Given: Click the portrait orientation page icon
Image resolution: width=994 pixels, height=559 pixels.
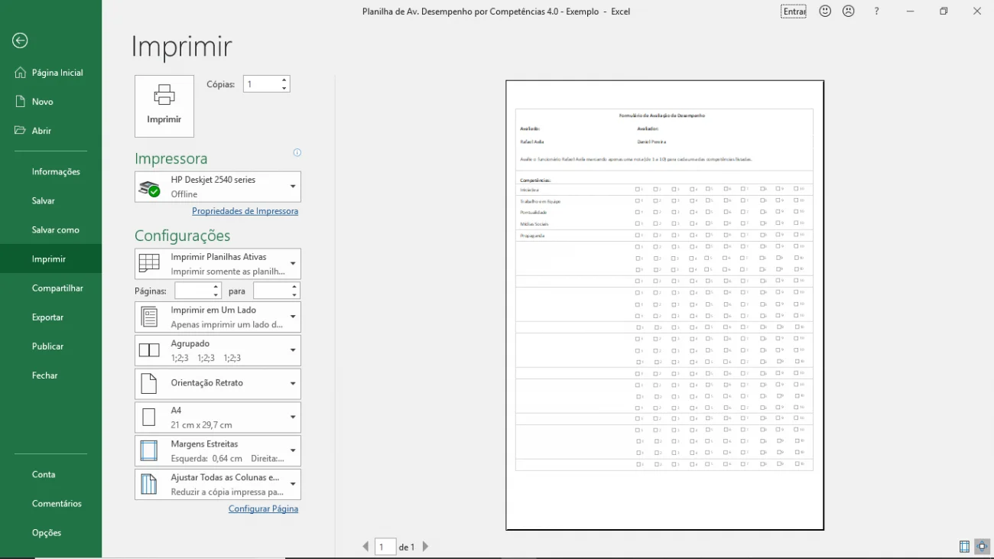Looking at the screenshot, I should point(149,384).
